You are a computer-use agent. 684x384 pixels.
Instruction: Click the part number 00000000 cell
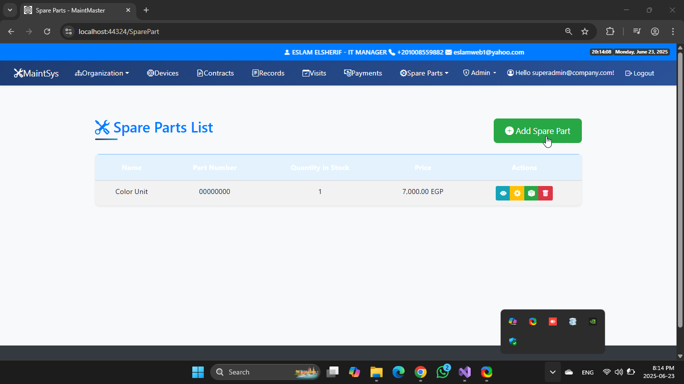215,191
